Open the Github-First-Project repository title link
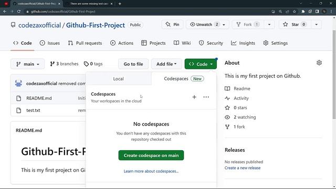This screenshot has height=189, width=336. tap(96, 25)
